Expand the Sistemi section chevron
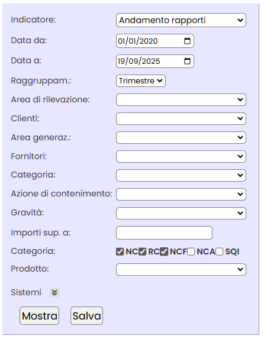The height and width of the screenshot is (342, 264). click(x=54, y=292)
